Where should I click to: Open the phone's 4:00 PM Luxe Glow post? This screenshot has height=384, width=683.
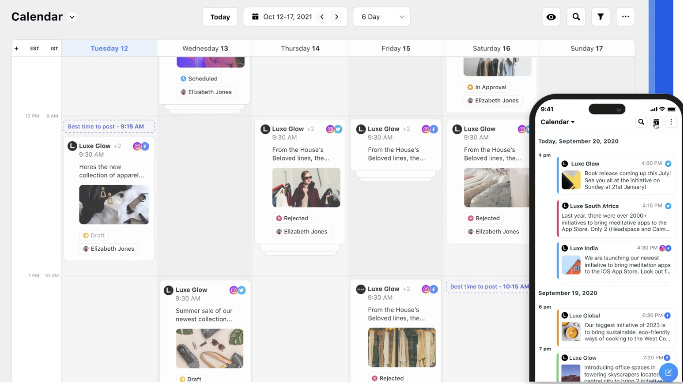coord(616,175)
